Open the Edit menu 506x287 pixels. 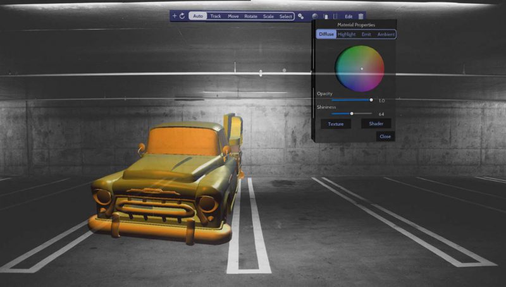point(349,16)
